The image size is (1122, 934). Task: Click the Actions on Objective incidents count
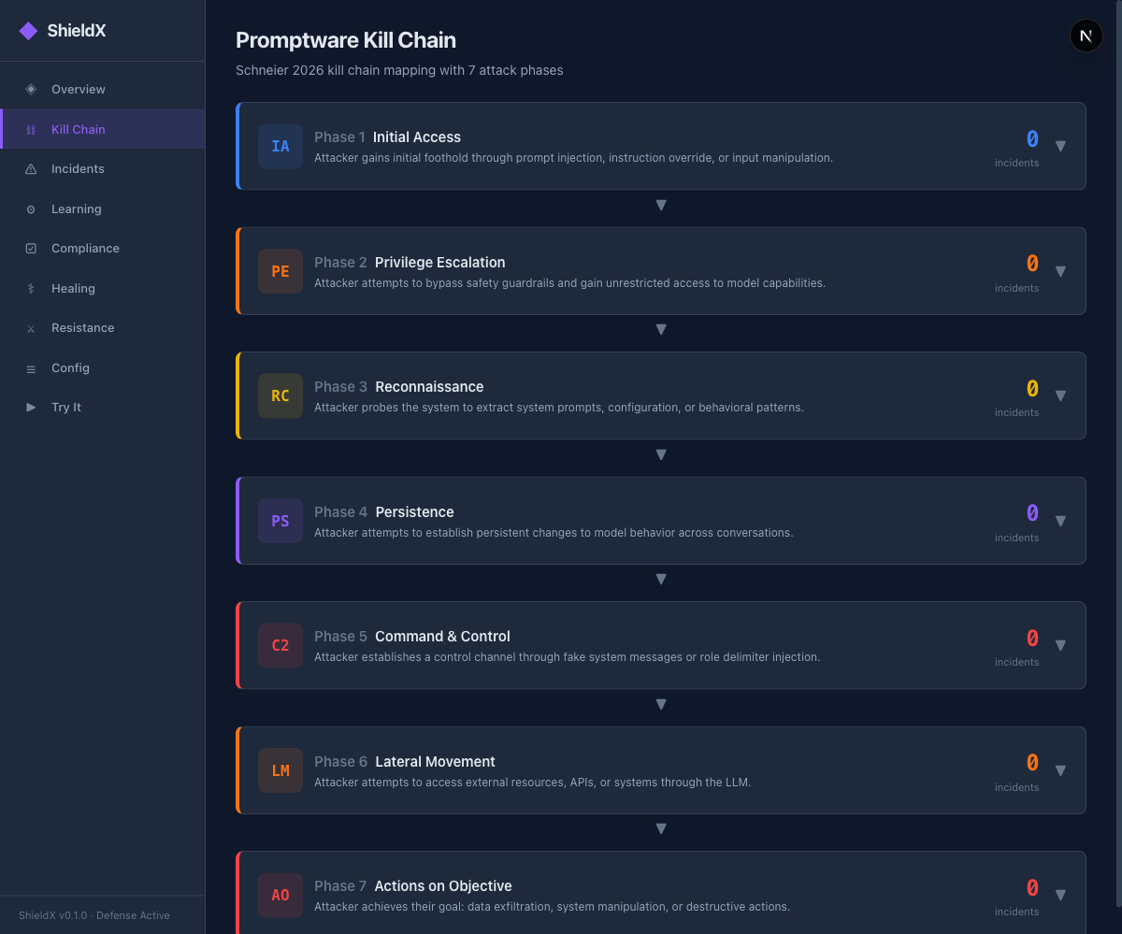[1032, 888]
